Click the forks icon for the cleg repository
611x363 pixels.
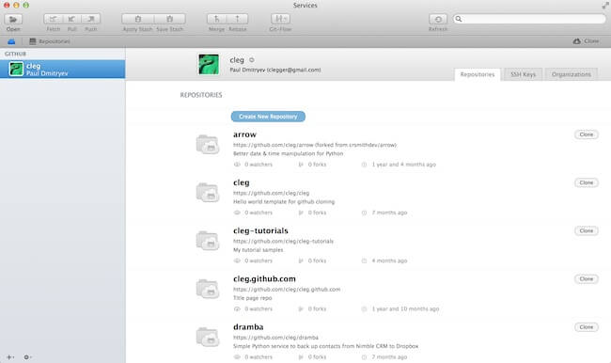301,213
